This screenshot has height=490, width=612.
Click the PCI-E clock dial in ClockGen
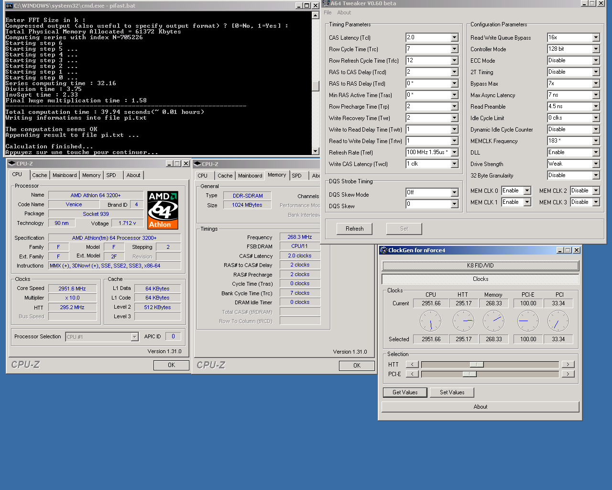click(528, 321)
